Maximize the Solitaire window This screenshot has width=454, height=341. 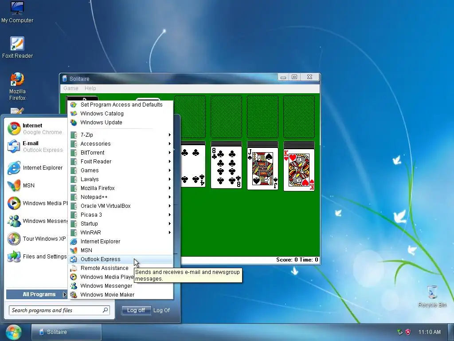pos(294,77)
